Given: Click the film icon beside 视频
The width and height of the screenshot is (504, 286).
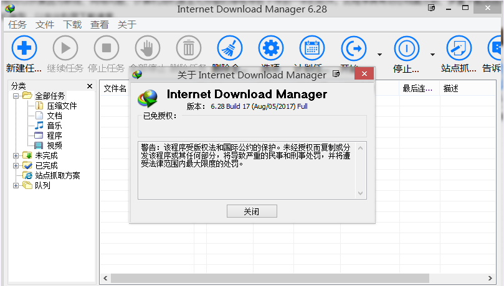Looking at the screenshot, I should coord(39,145).
